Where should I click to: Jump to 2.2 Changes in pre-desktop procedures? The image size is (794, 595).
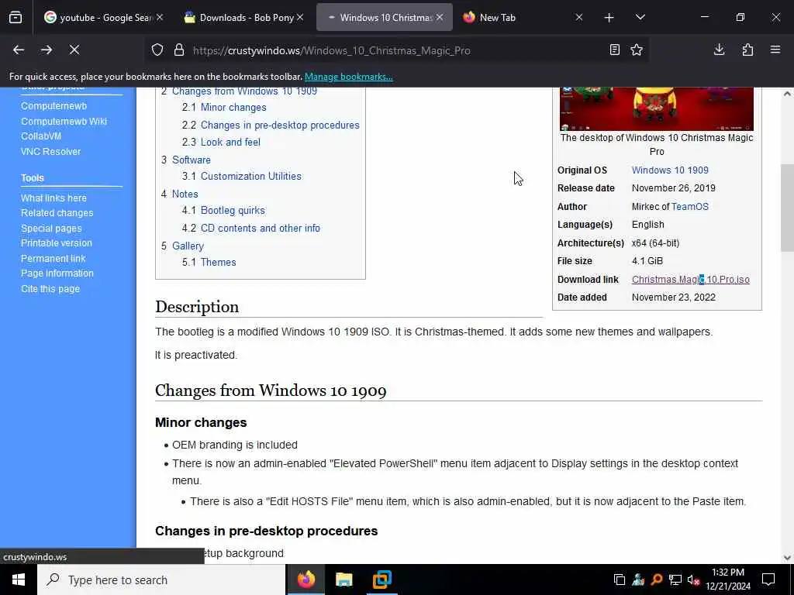(x=271, y=125)
